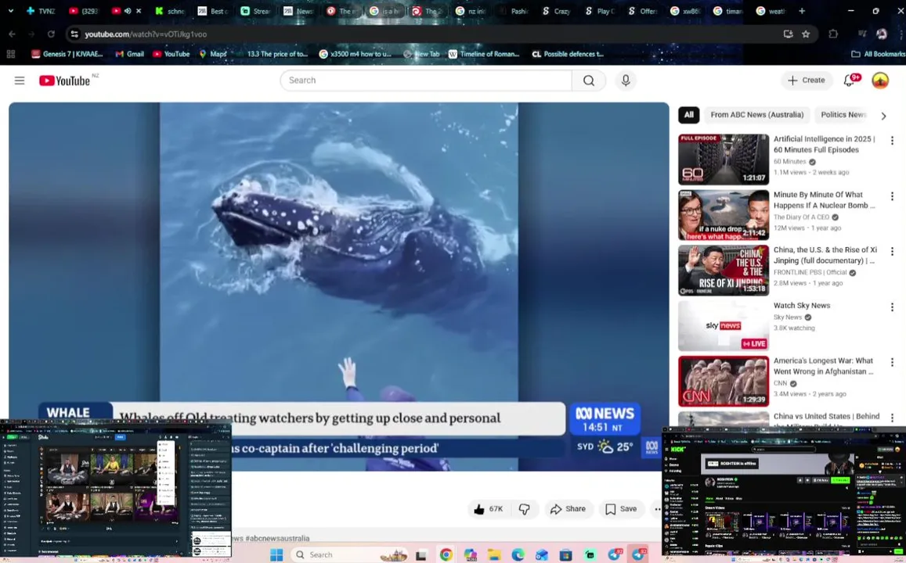Open the Possible defences bookmark

point(568,54)
